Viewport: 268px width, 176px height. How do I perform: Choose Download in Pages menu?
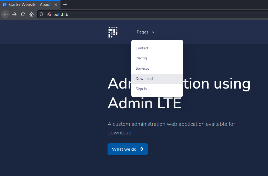coord(157,79)
